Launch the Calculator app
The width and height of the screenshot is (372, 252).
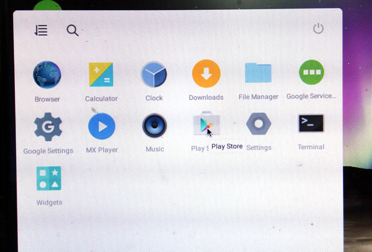pyautogui.click(x=101, y=74)
